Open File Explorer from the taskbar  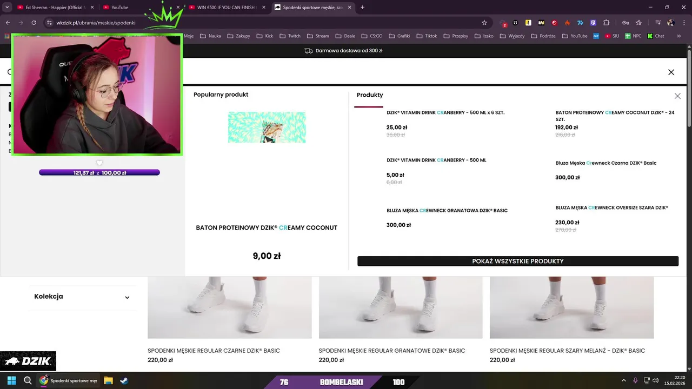point(108,380)
